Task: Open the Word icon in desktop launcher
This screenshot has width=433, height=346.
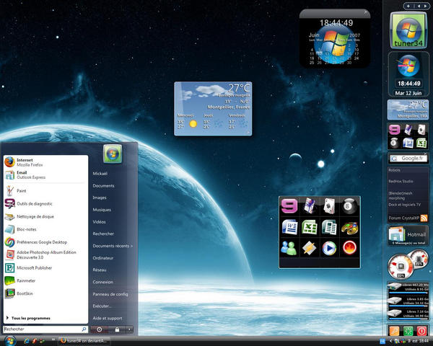Action: [x=289, y=227]
